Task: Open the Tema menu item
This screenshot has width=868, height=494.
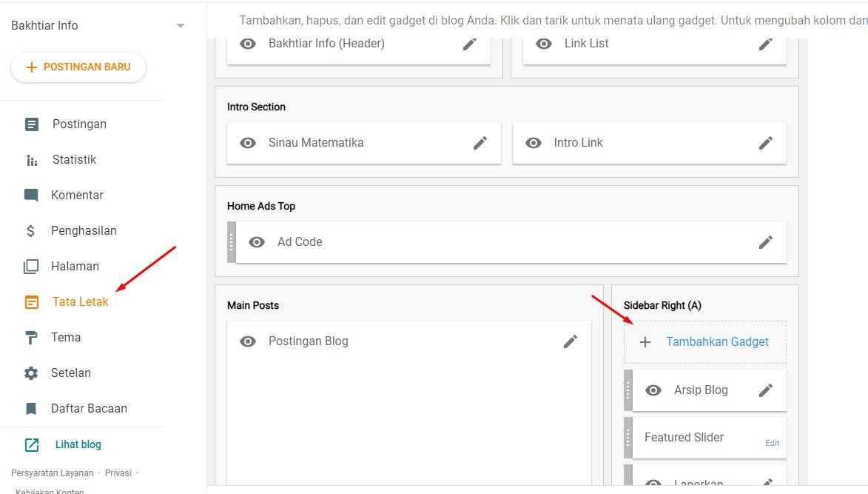Action: click(x=66, y=338)
